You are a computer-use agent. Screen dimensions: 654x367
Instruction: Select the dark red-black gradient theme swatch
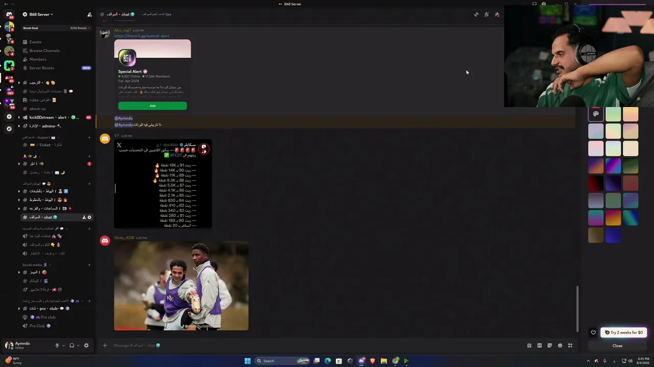596,183
